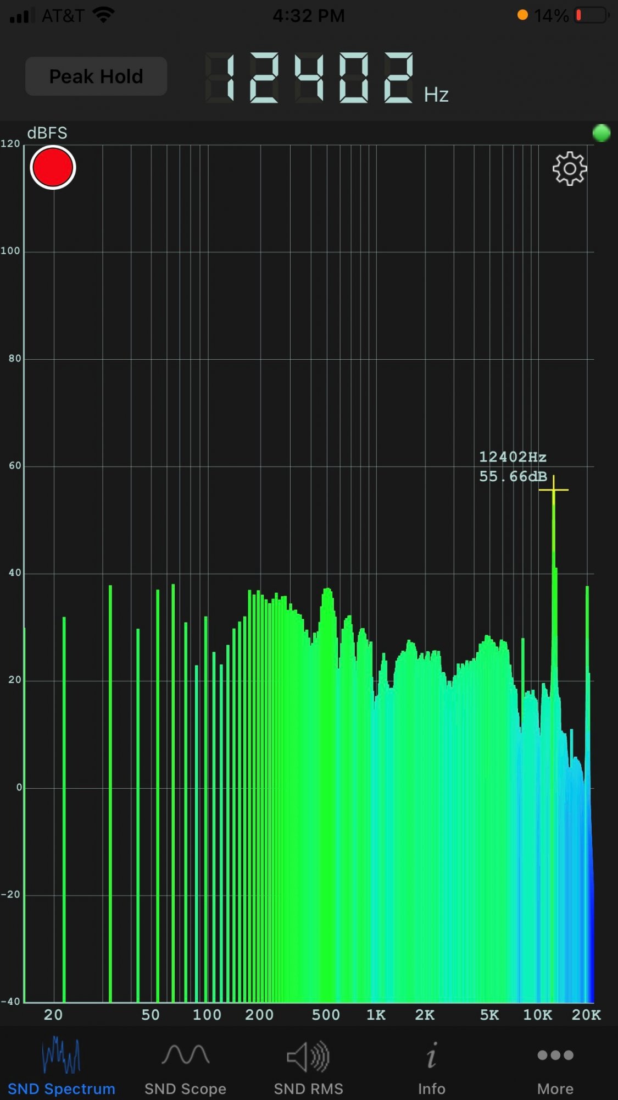Tap the red record button
Screen dimensions: 618x1100
click(53, 167)
